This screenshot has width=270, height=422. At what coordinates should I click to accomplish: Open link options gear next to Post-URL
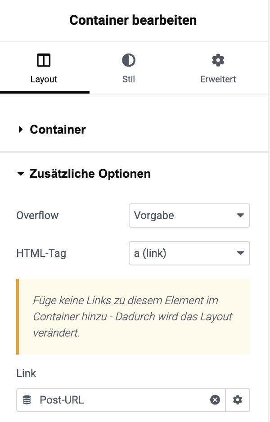click(x=238, y=400)
